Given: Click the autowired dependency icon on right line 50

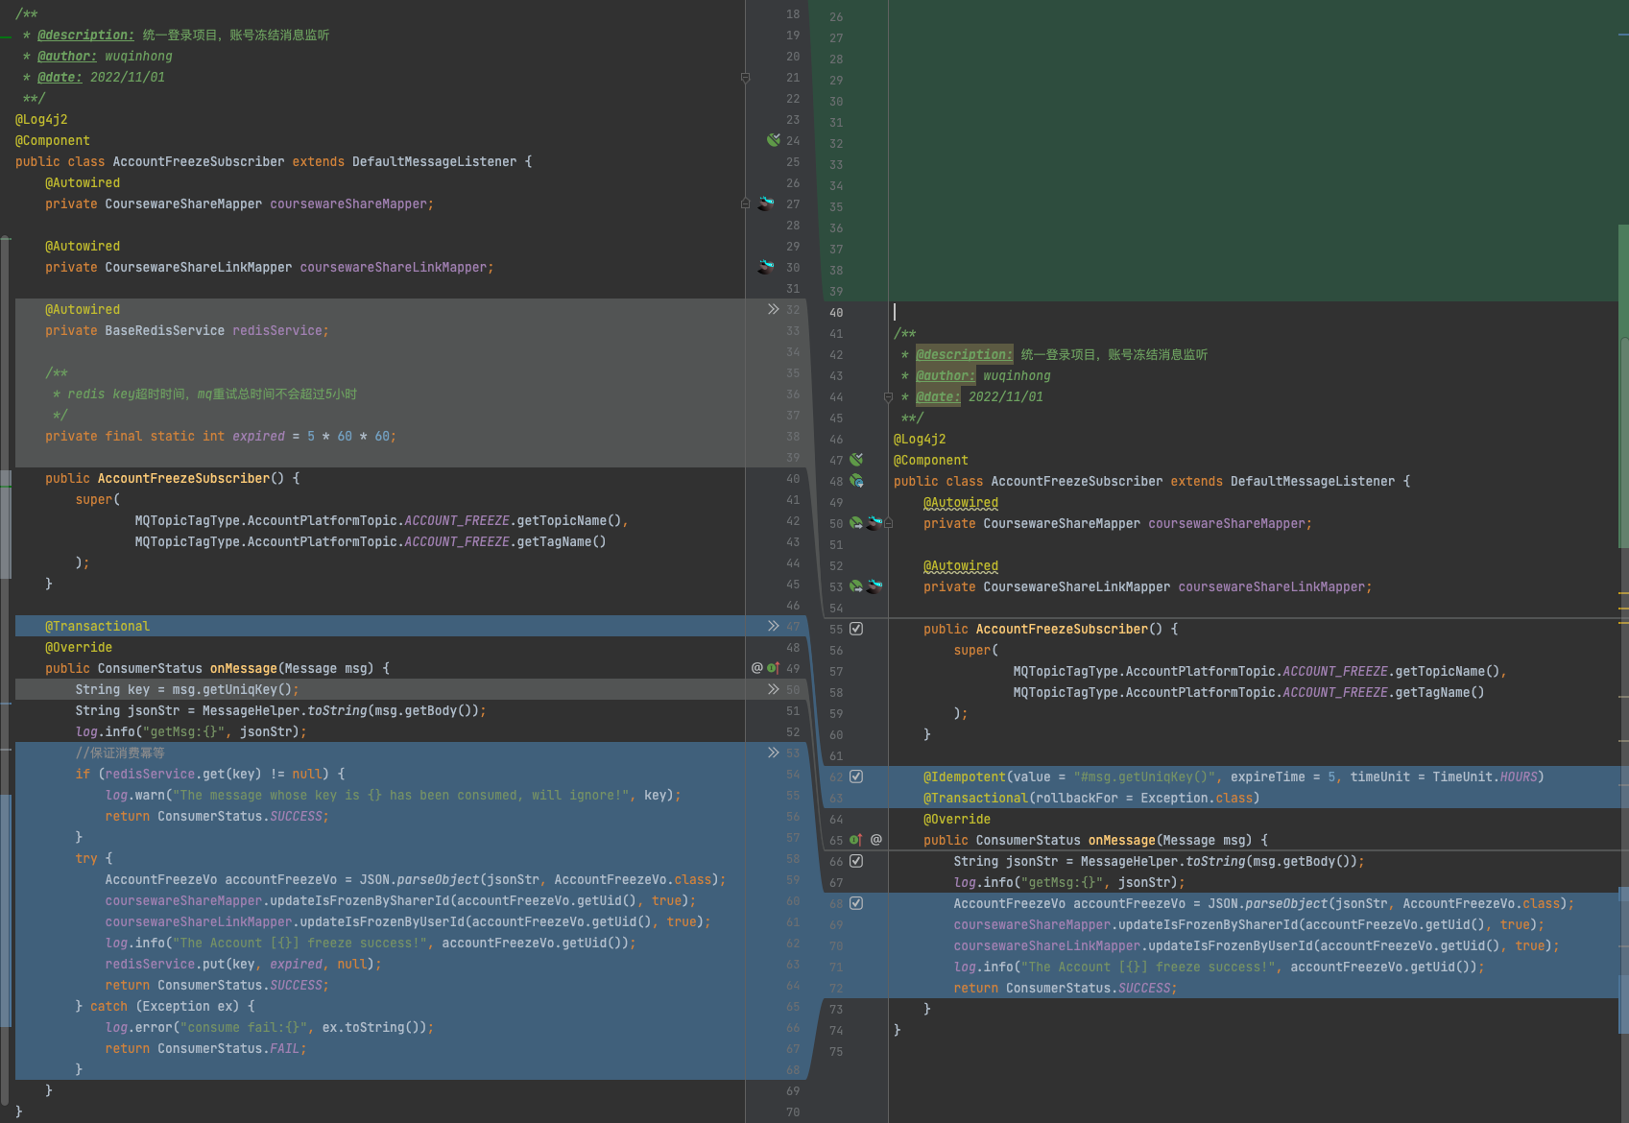Looking at the screenshot, I should coord(855,523).
